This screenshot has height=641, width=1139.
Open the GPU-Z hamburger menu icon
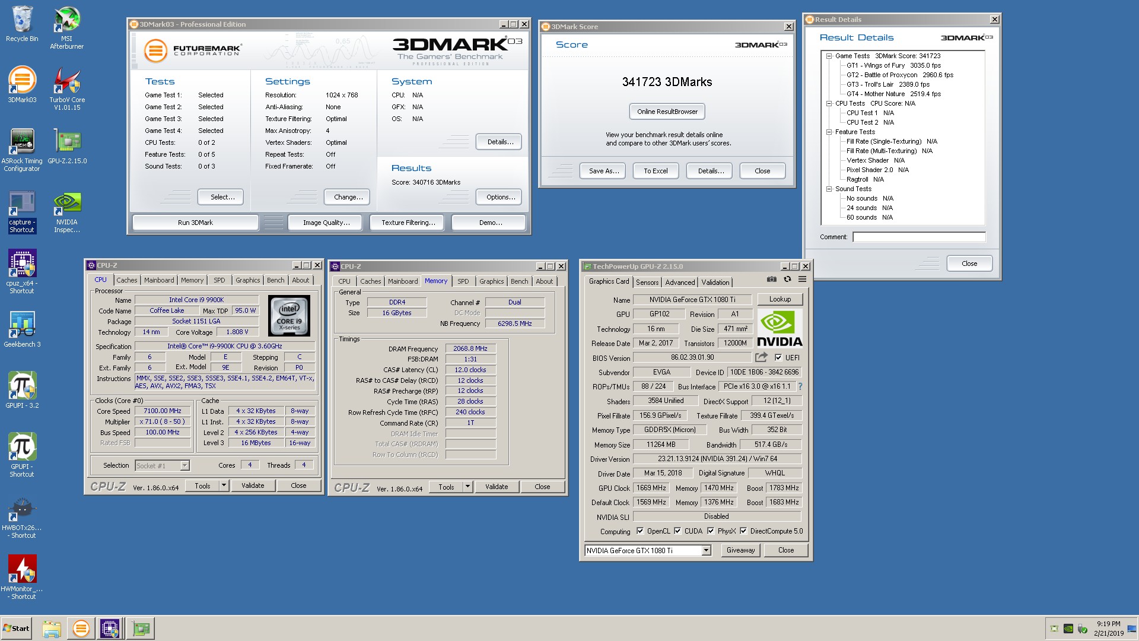point(802,279)
